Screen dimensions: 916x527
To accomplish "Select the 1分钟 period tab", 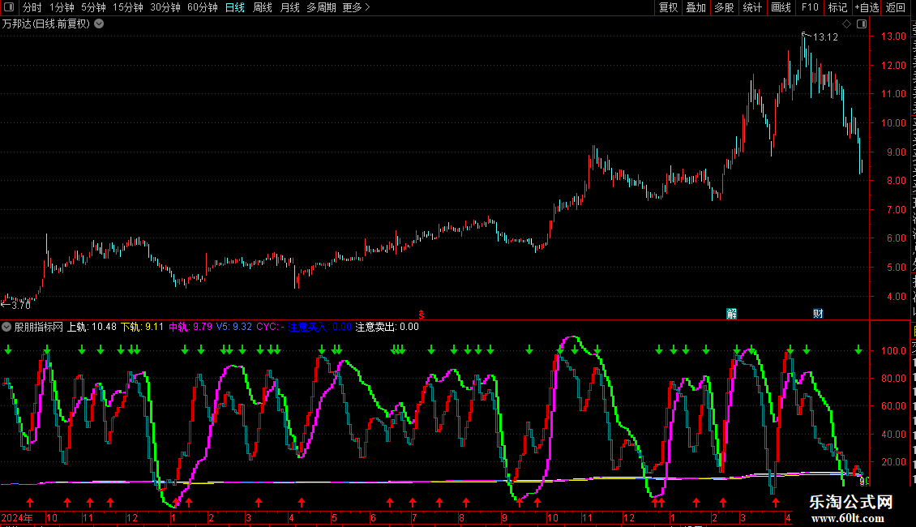I will tap(62, 7).
